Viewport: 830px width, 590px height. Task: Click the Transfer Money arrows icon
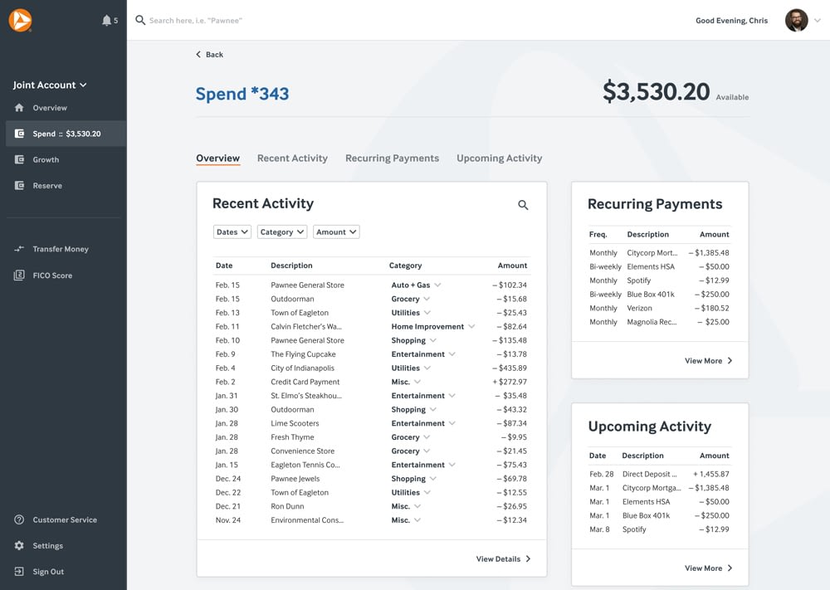[19, 249]
